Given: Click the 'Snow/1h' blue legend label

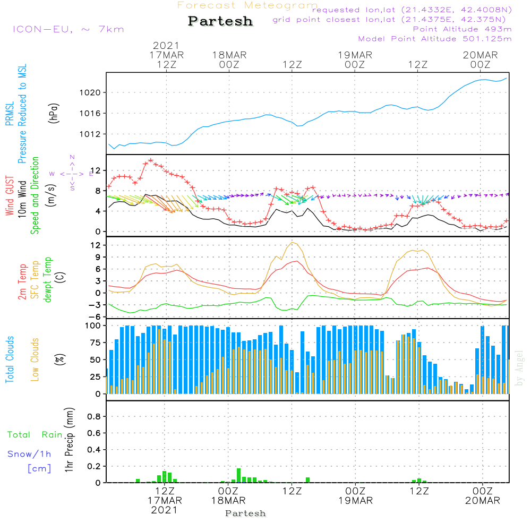Looking at the screenshot, I should tap(29, 454).
